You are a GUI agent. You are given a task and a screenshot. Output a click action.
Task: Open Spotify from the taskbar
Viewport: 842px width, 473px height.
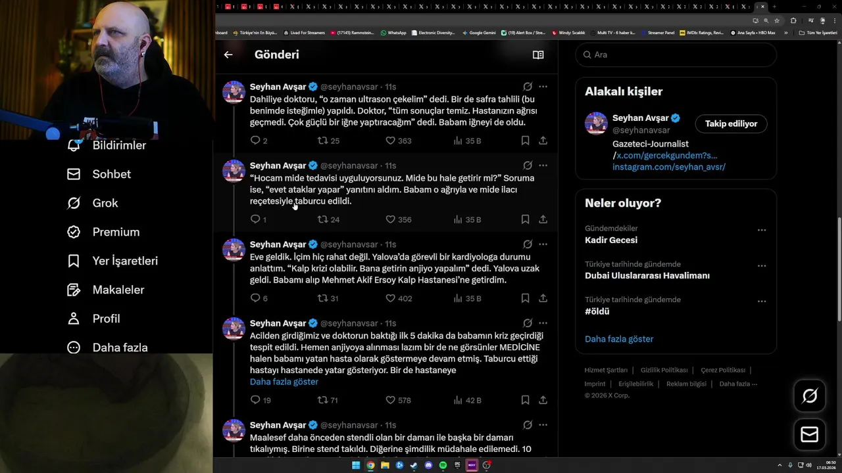443,465
